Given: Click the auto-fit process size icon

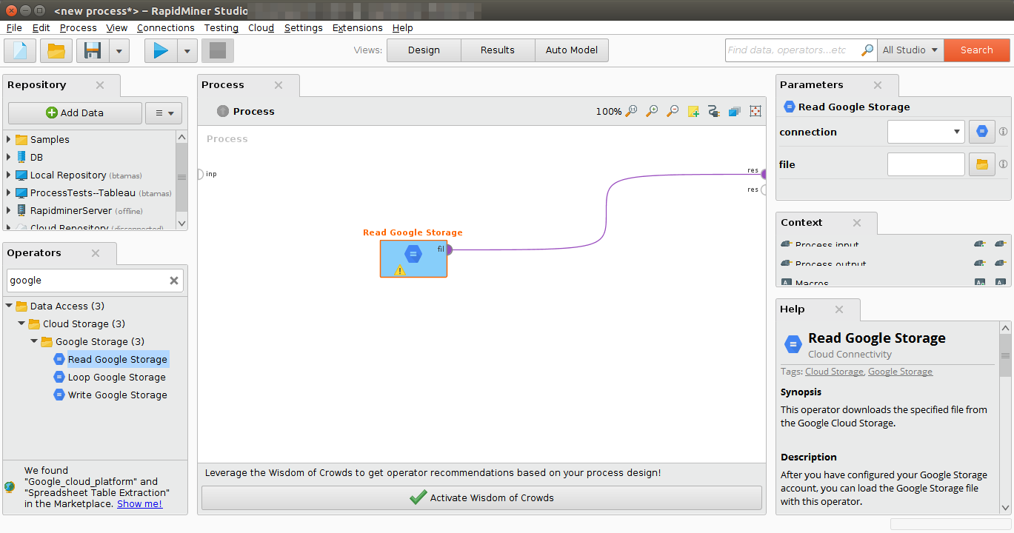Looking at the screenshot, I should coord(756,111).
